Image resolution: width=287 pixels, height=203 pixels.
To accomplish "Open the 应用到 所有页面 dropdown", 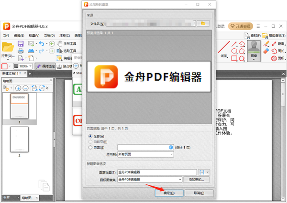I will click(x=146, y=154).
